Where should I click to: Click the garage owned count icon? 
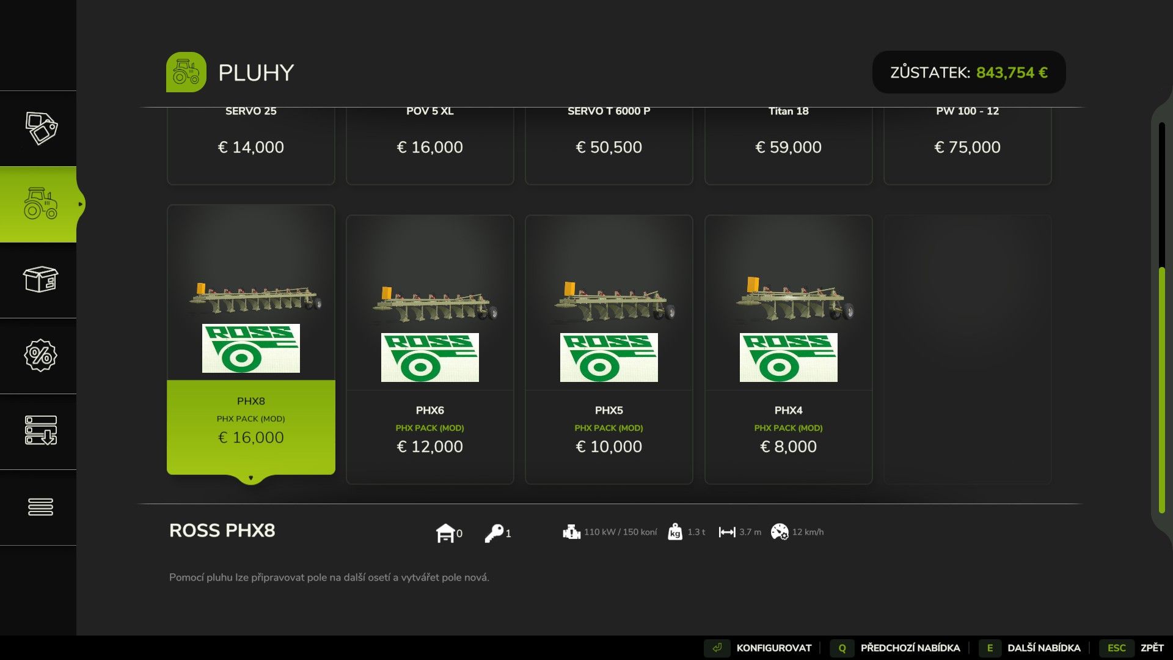coord(445,533)
